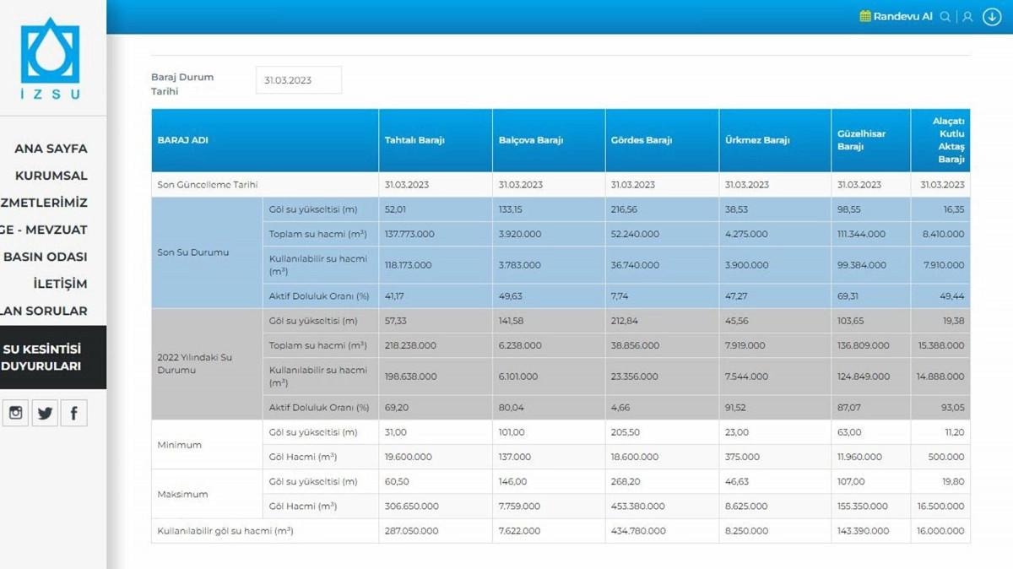Open the Baraj Durum Tarihi date field
Image resolution: width=1013 pixels, height=569 pixels.
tap(298, 80)
